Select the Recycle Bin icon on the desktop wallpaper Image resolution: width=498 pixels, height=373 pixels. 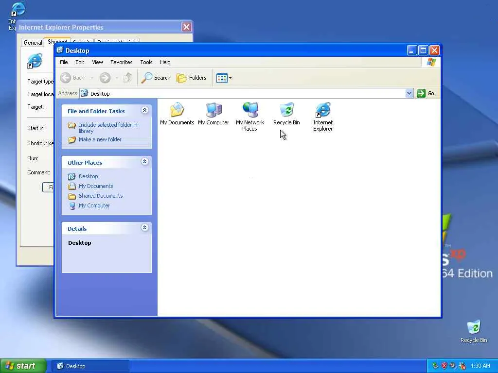tap(474, 331)
